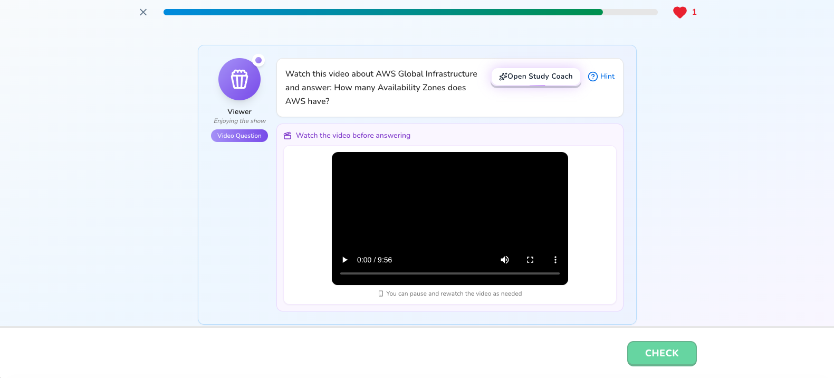834x378 pixels.
Task: Play the AWS Global Infrastructure video
Action: pyautogui.click(x=345, y=260)
